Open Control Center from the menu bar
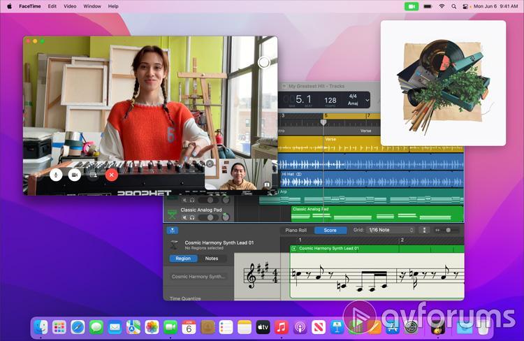Image resolution: width=524 pixels, height=341 pixels. pyautogui.click(x=465, y=6)
